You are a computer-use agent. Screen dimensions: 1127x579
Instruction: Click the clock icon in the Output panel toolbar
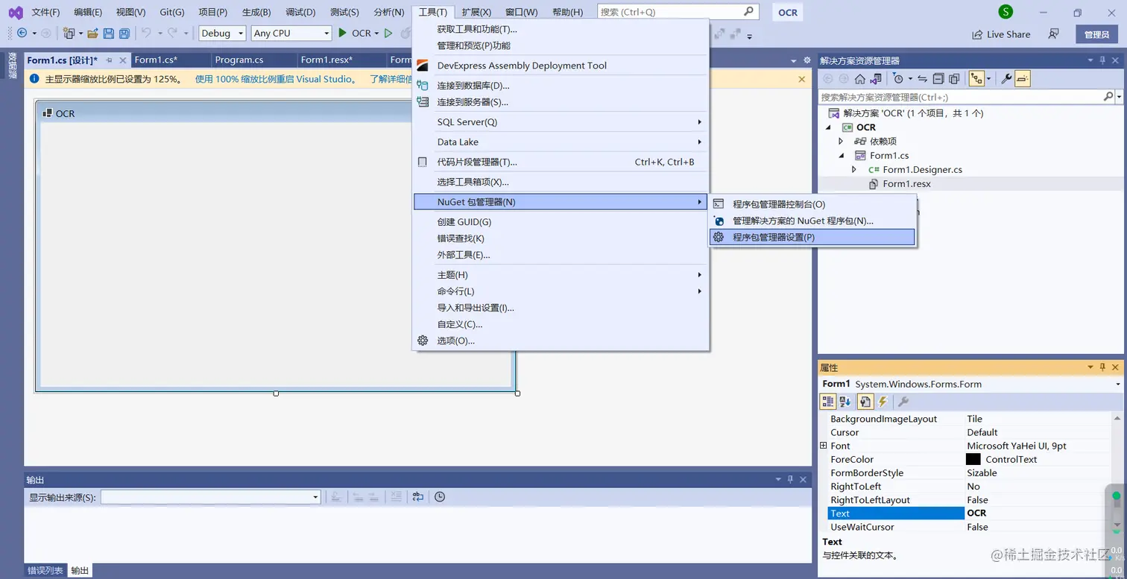click(x=440, y=497)
